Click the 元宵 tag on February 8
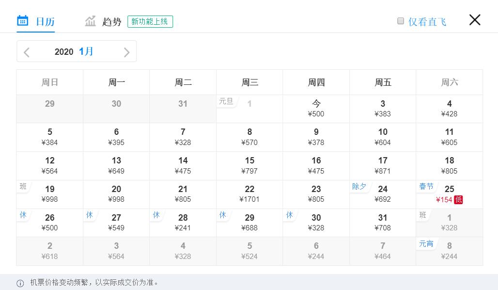The width and height of the screenshot is (498, 290). pyautogui.click(x=426, y=244)
